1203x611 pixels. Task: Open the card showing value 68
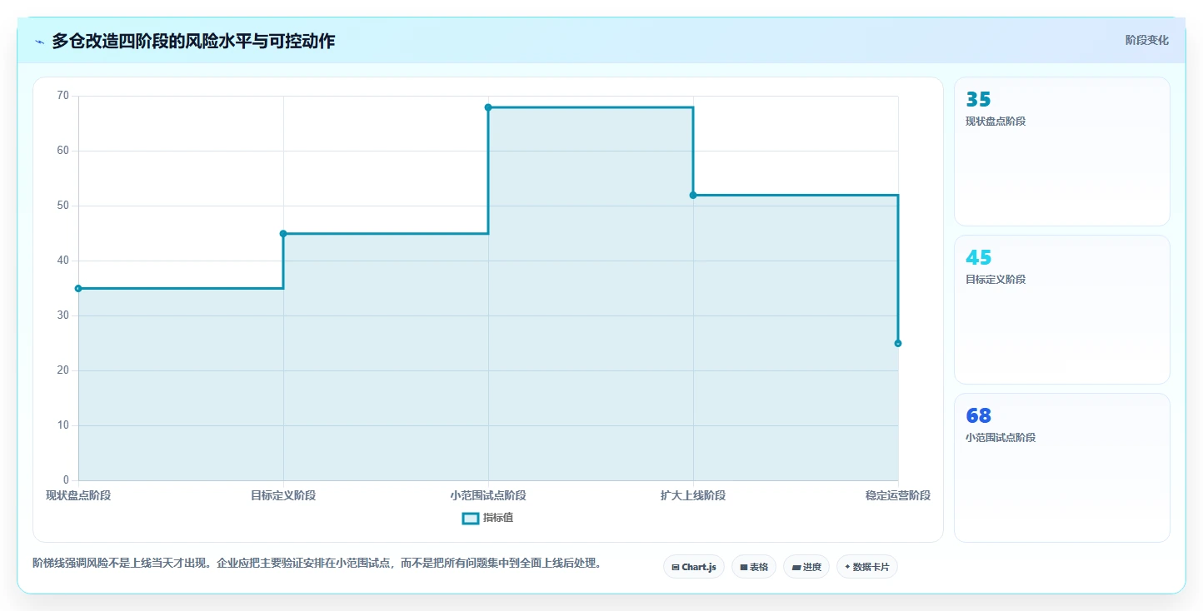1062,468
